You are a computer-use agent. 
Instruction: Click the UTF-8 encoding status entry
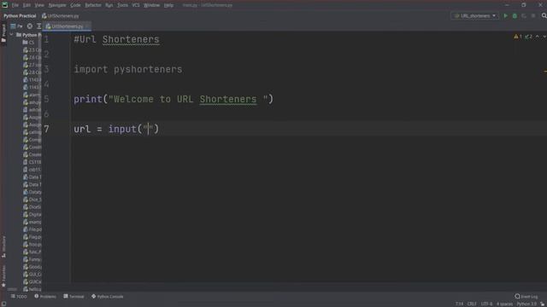[x=486, y=304]
